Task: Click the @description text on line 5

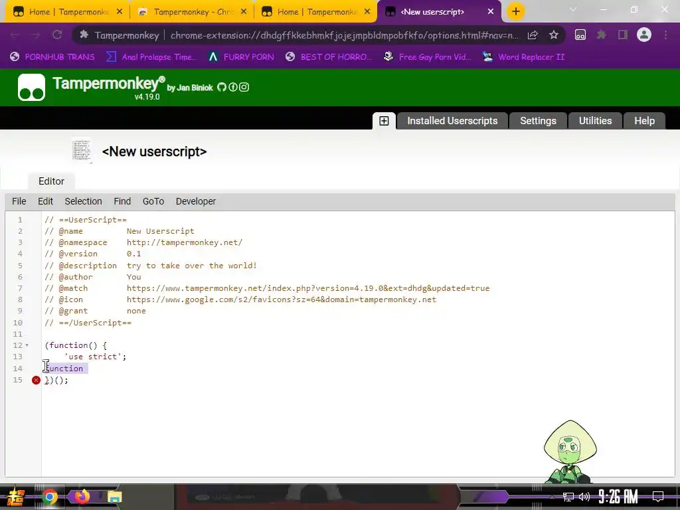Action: [192, 266]
